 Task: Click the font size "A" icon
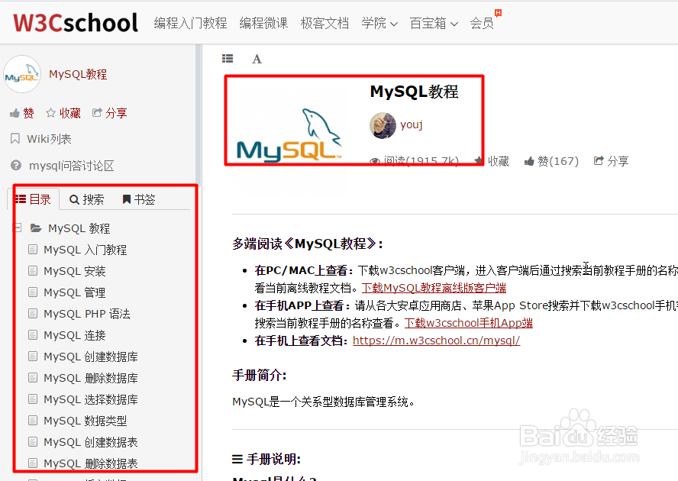[x=257, y=58]
